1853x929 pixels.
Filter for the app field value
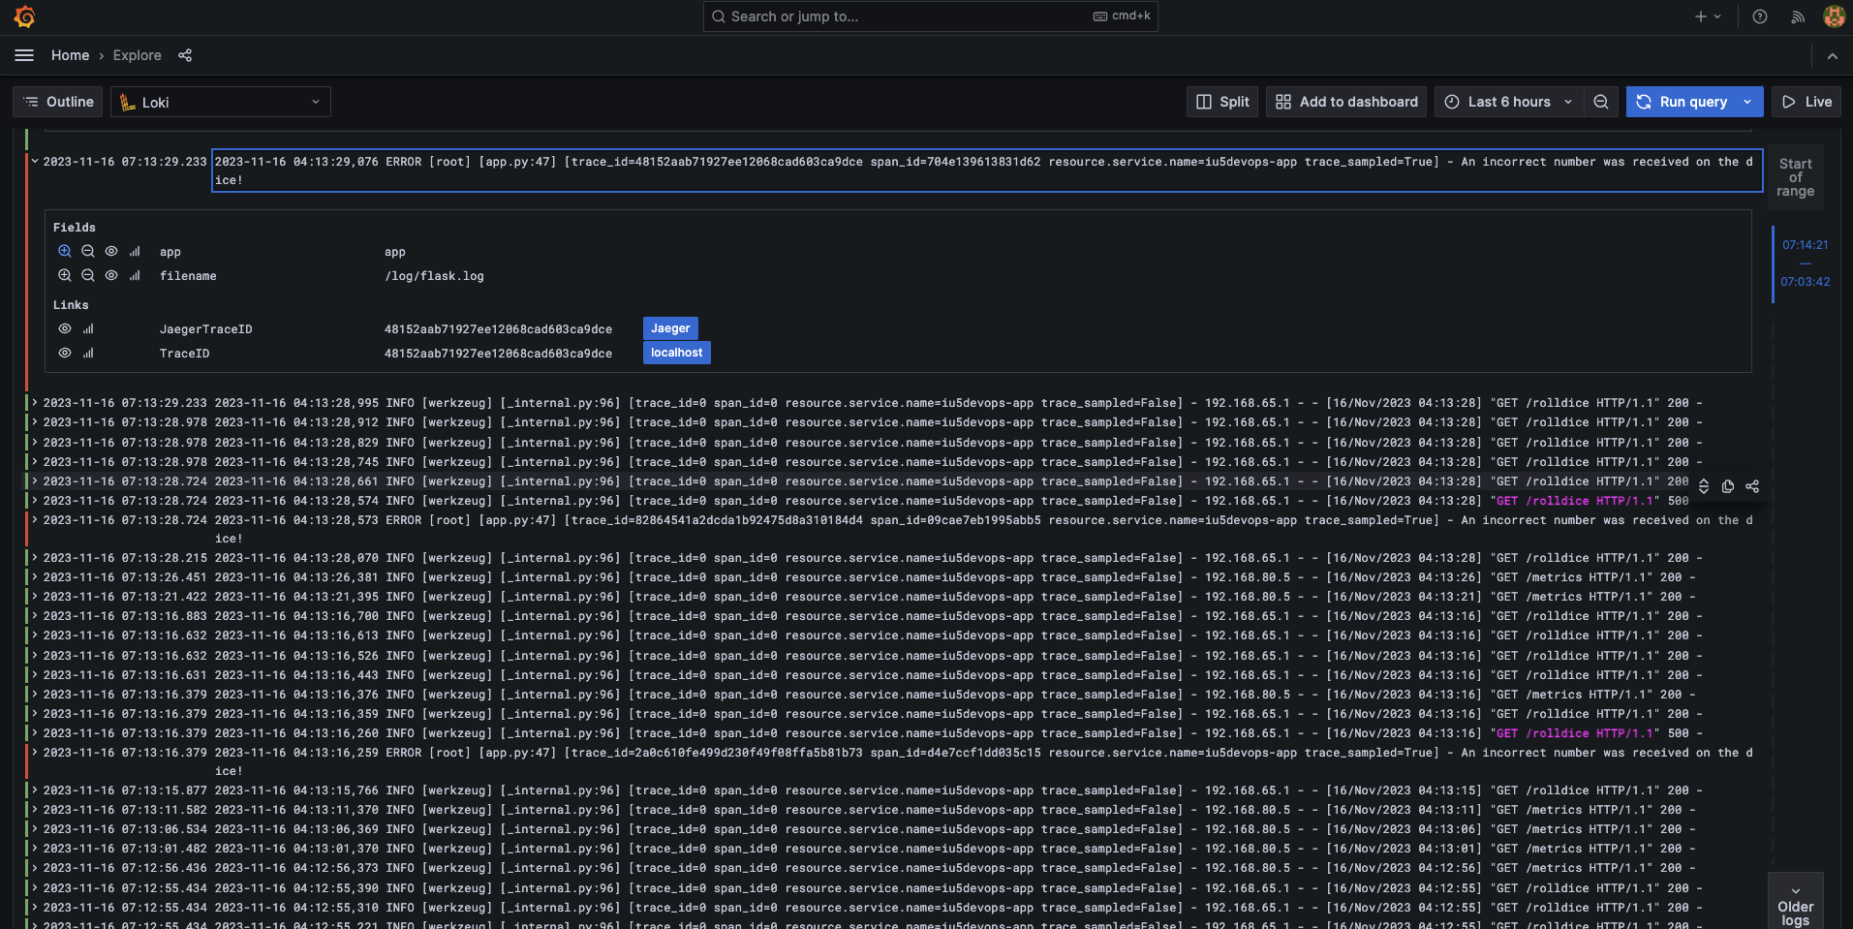click(65, 251)
